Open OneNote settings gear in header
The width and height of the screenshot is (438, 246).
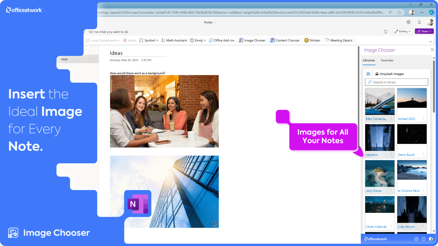pyautogui.click(x=408, y=22)
